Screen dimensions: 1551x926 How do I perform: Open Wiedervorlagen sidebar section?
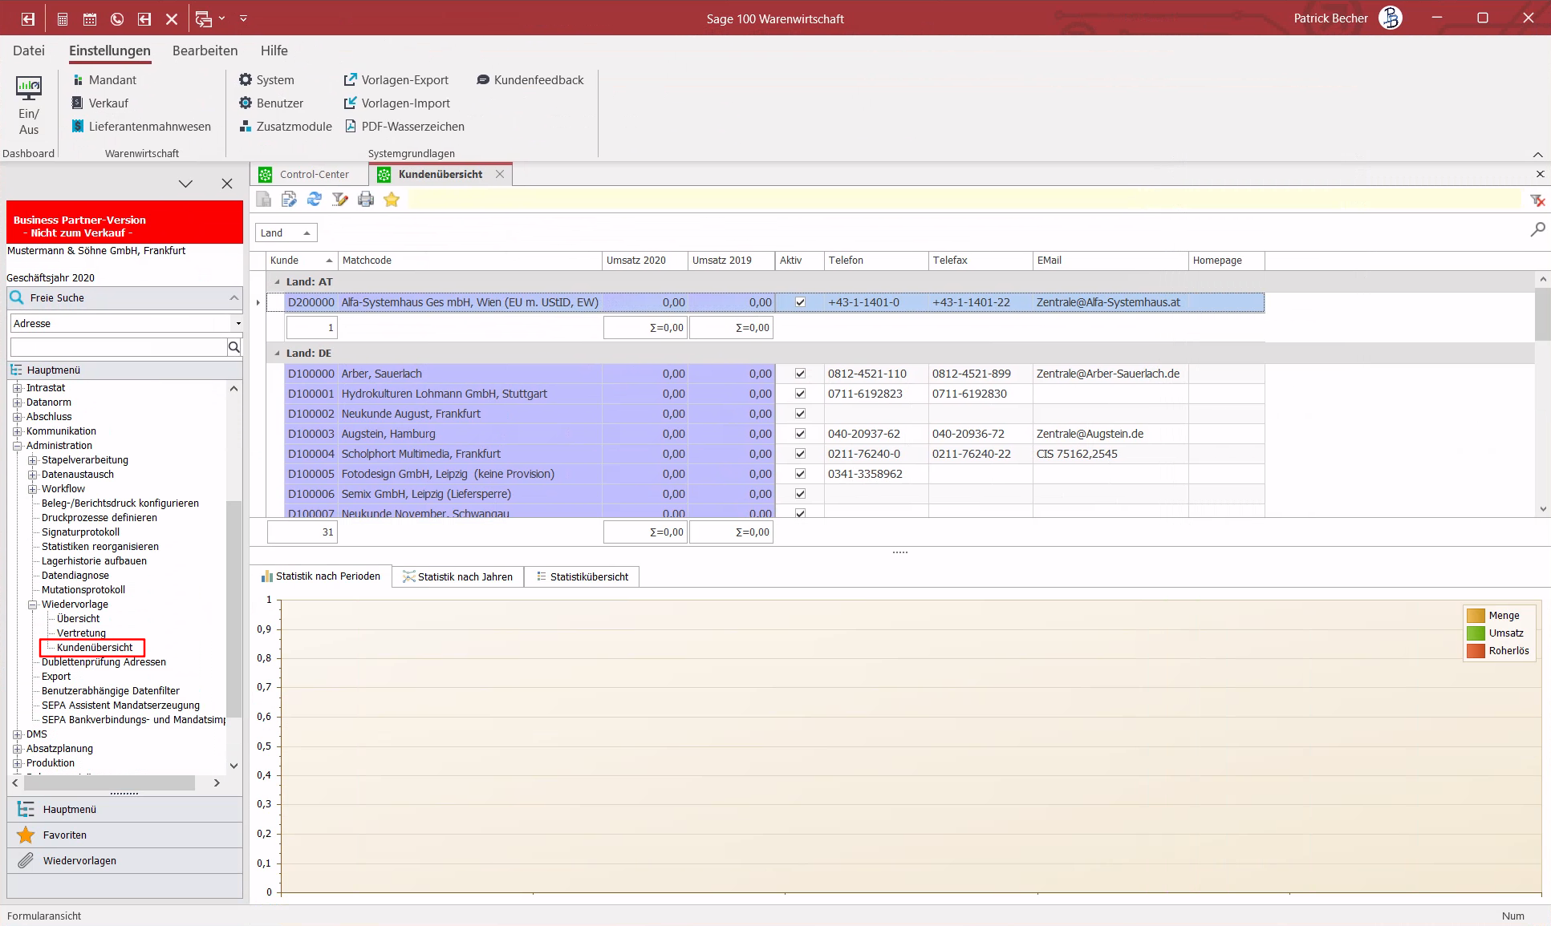click(x=124, y=861)
